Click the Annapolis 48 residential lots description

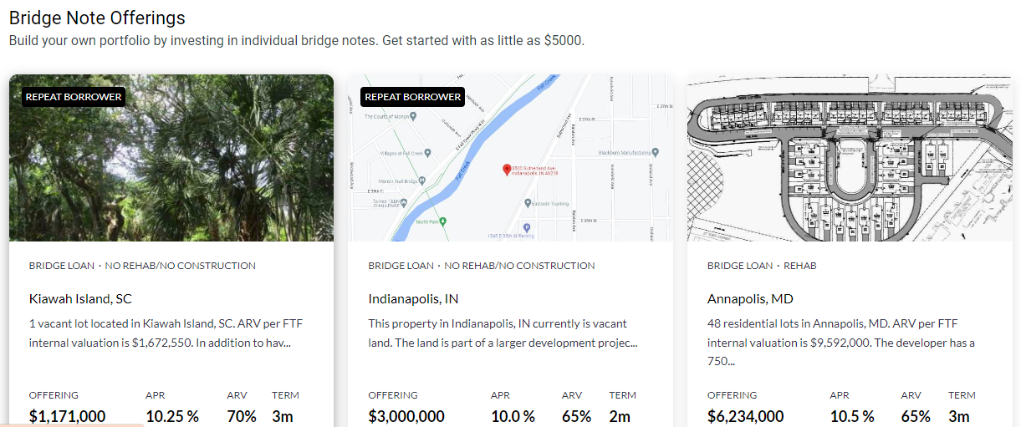point(840,333)
